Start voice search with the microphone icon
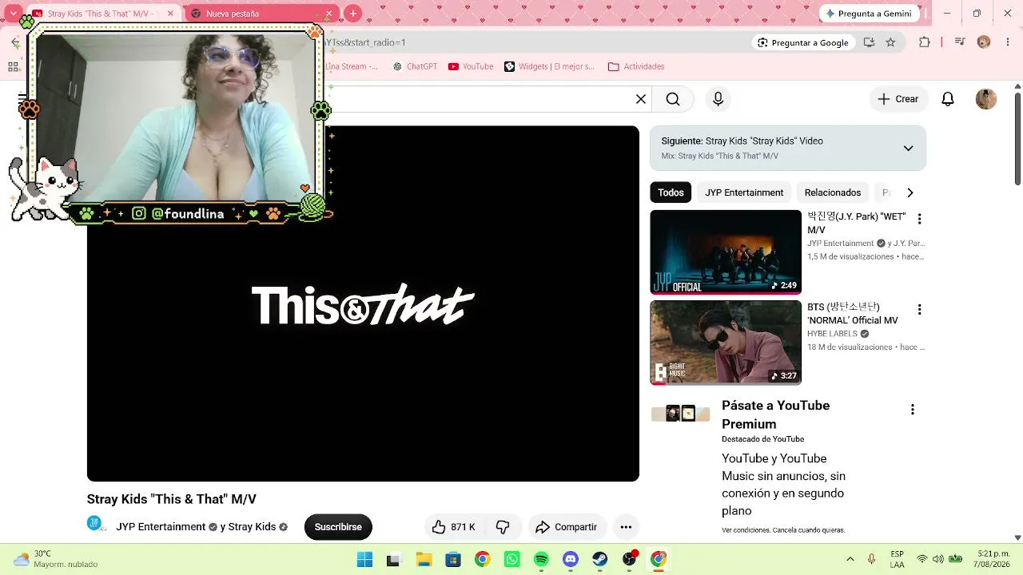Screen dimensions: 1023x575 point(718,99)
